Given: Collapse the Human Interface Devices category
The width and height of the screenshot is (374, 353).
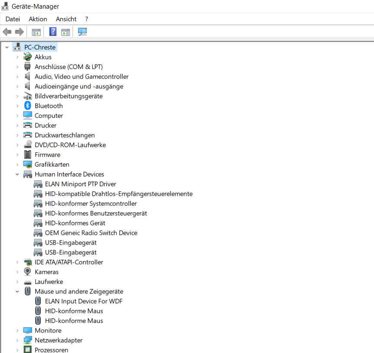Looking at the screenshot, I should (x=17, y=175).
